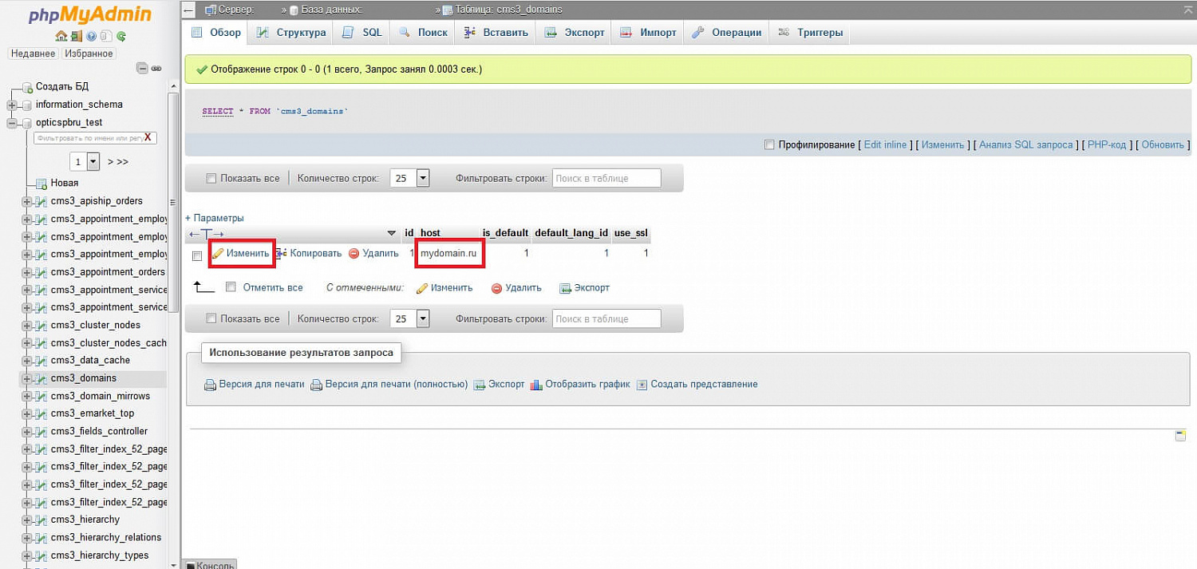Collapse all tree nodes via the minus icon
The width and height of the screenshot is (1197, 569).
coord(142,69)
